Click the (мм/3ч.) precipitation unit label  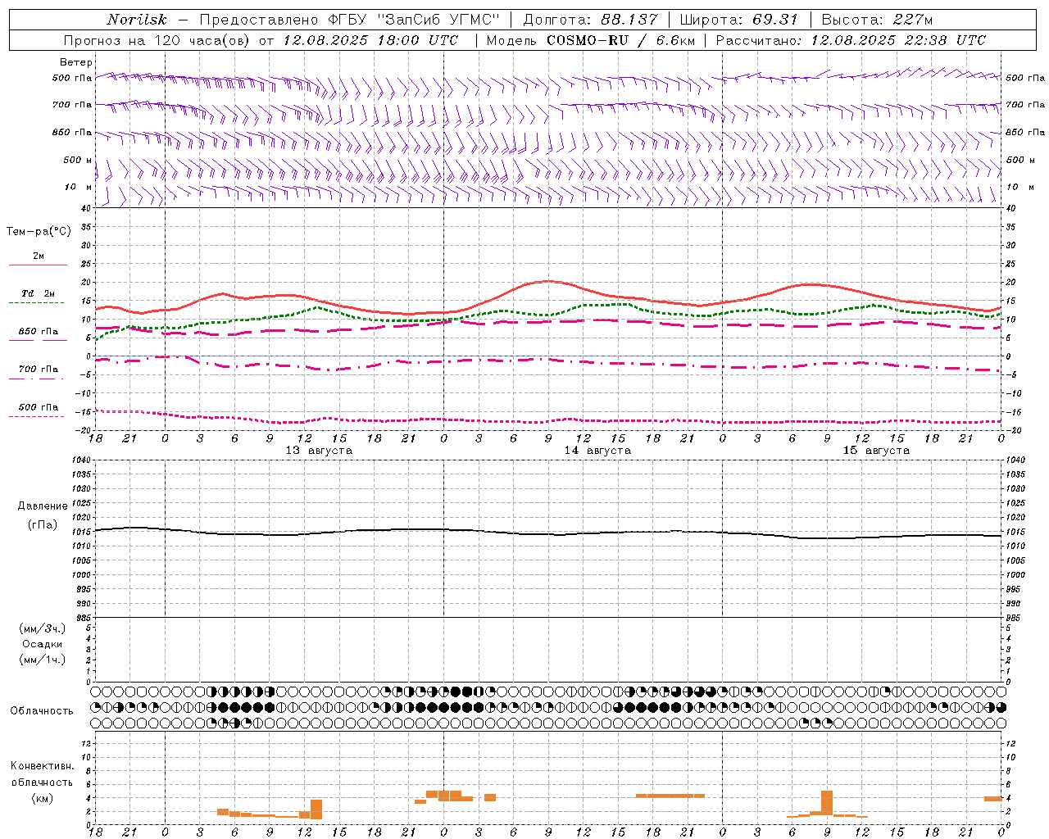(x=42, y=628)
